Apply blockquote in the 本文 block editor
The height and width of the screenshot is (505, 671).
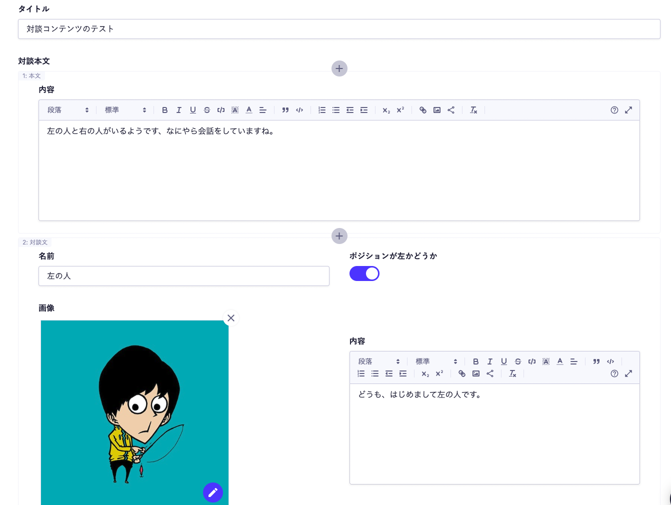285,110
